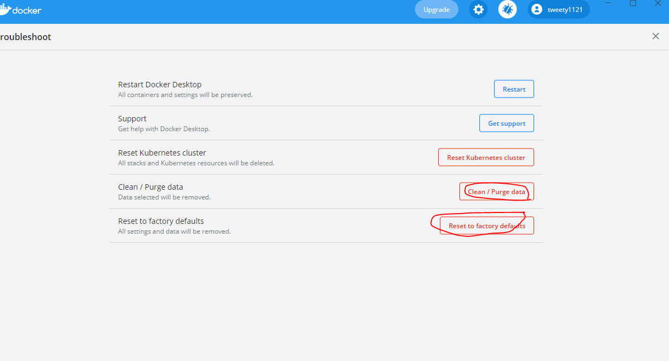The width and height of the screenshot is (669, 361).
Task: Minimize the Docker Desktop window
Action: click(x=608, y=3)
